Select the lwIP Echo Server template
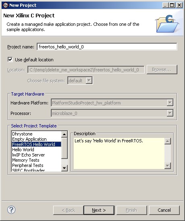 click(36, 155)
